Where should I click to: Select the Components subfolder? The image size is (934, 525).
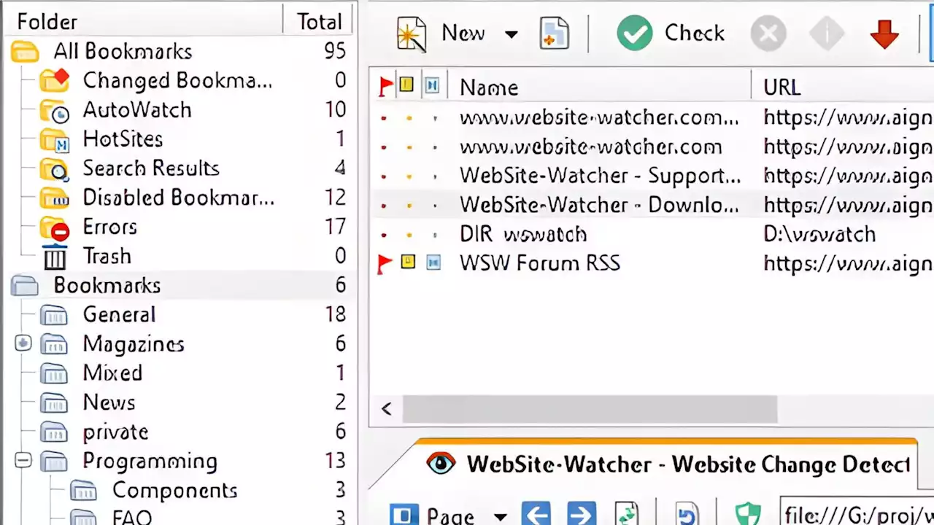174,490
